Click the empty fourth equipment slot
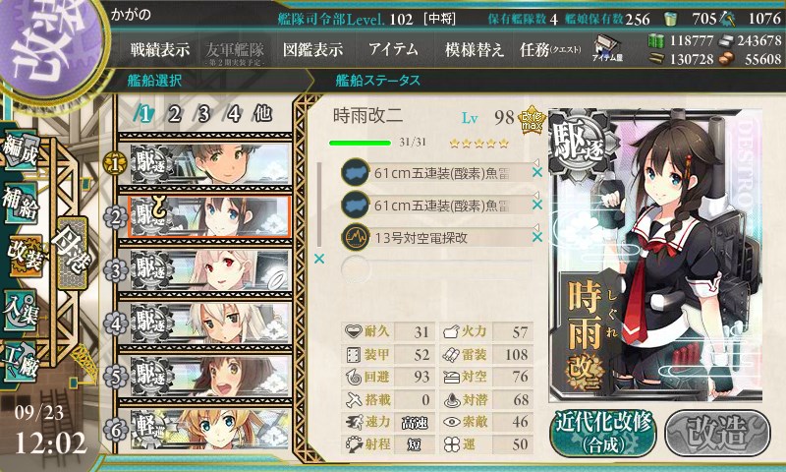The height and width of the screenshot is (472, 786). pos(436,268)
